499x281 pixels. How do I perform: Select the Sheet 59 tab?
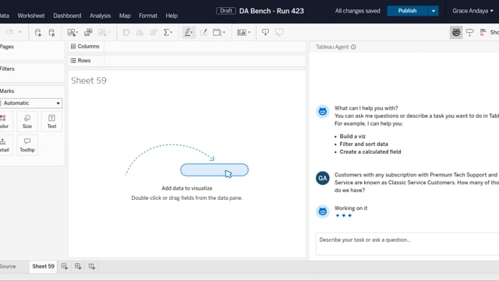[44, 266]
